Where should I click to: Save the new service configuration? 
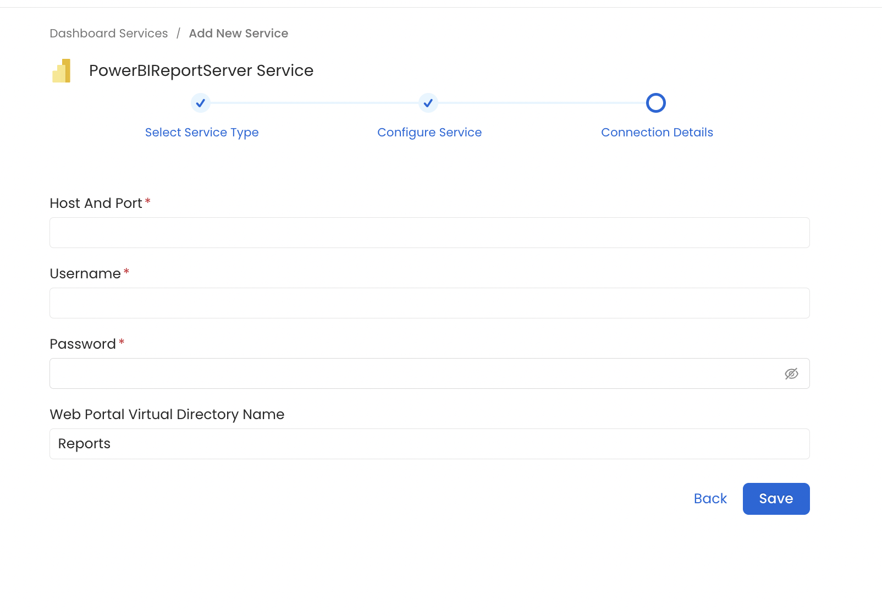click(776, 498)
